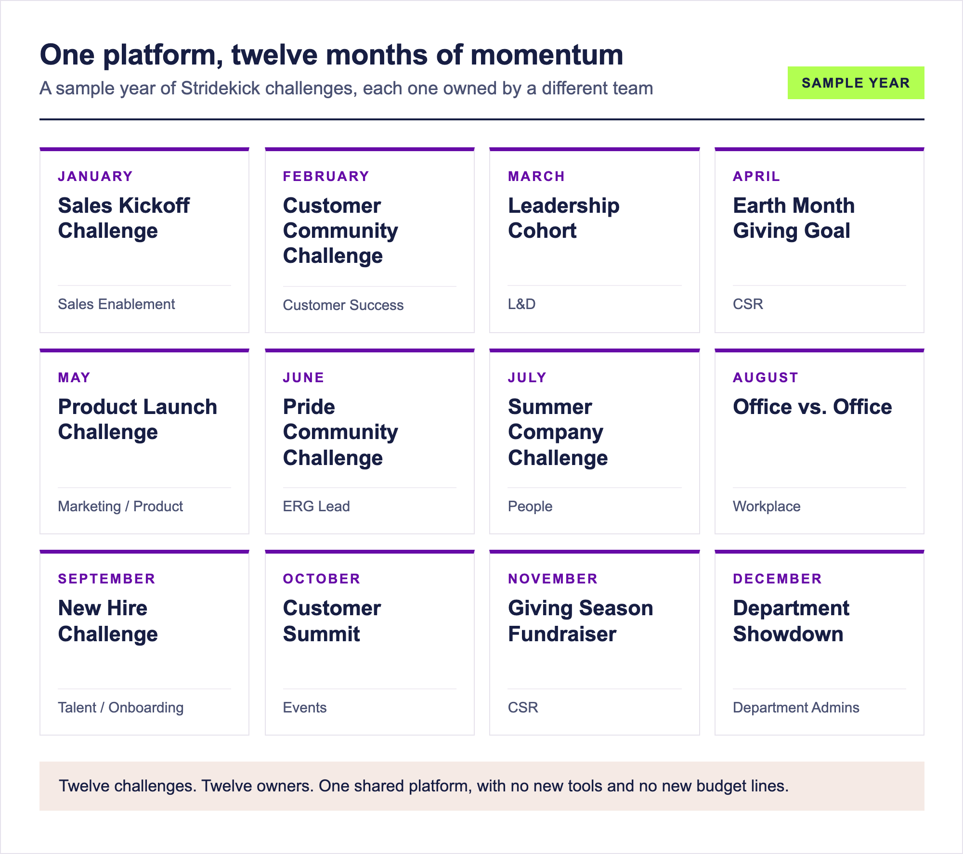Click the Giving Season Fundraiser title
Image resolution: width=963 pixels, height=854 pixels.
pos(581,621)
